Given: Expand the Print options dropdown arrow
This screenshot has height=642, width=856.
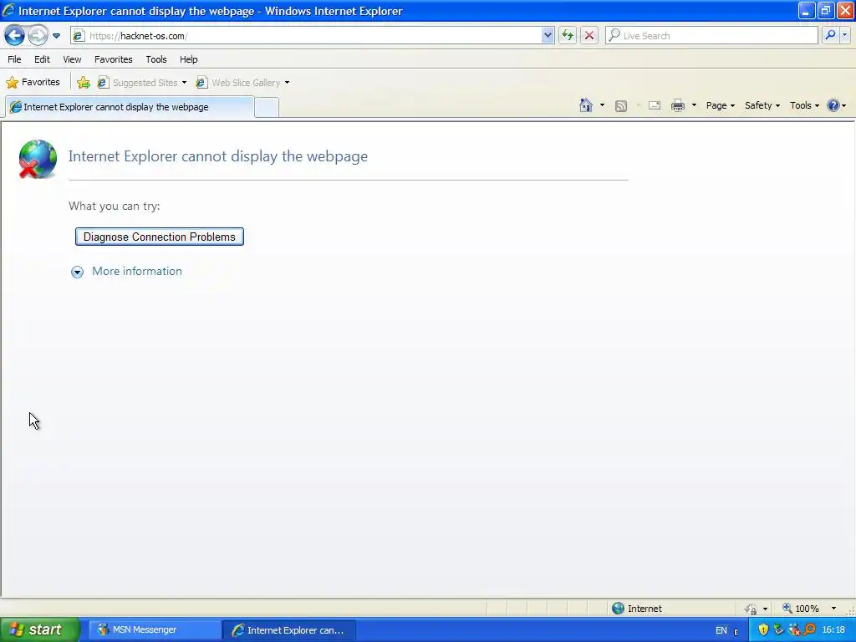Looking at the screenshot, I should point(695,105).
